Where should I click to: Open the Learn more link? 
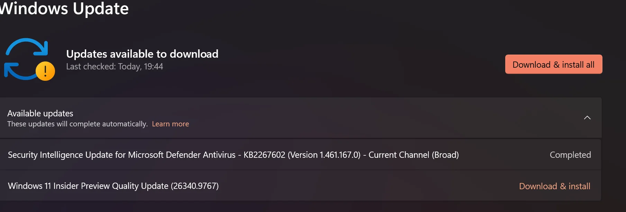click(x=170, y=124)
